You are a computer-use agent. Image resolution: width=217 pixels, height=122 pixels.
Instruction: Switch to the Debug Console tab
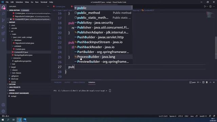[x=79, y=82]
